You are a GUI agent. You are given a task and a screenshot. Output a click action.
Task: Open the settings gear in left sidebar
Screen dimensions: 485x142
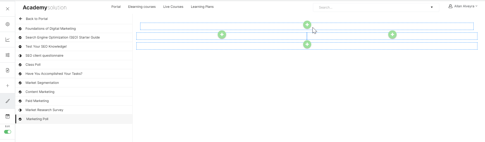click(x=8, y=24)
